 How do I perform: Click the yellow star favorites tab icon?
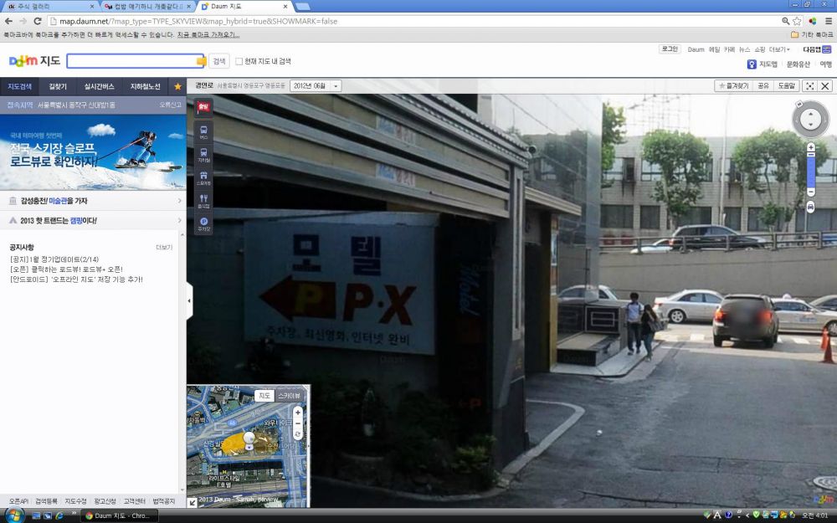pyautogui.click(x=177, y=86)
